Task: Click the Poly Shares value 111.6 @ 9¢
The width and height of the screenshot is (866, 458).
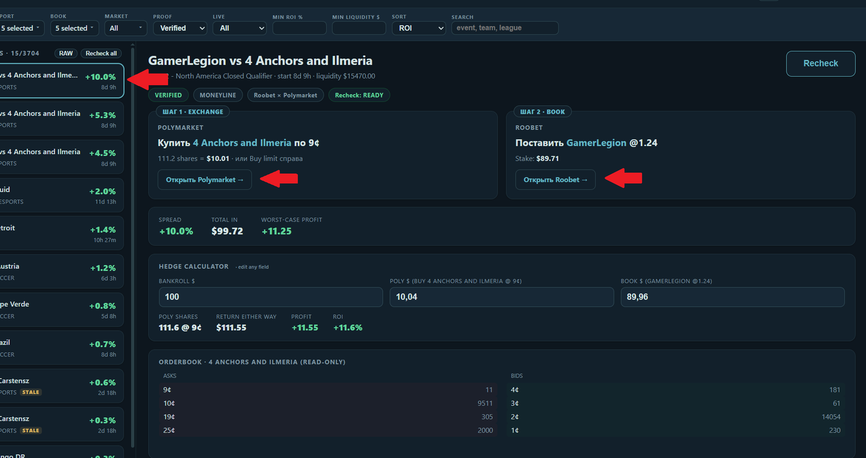Action: [180, 327]
